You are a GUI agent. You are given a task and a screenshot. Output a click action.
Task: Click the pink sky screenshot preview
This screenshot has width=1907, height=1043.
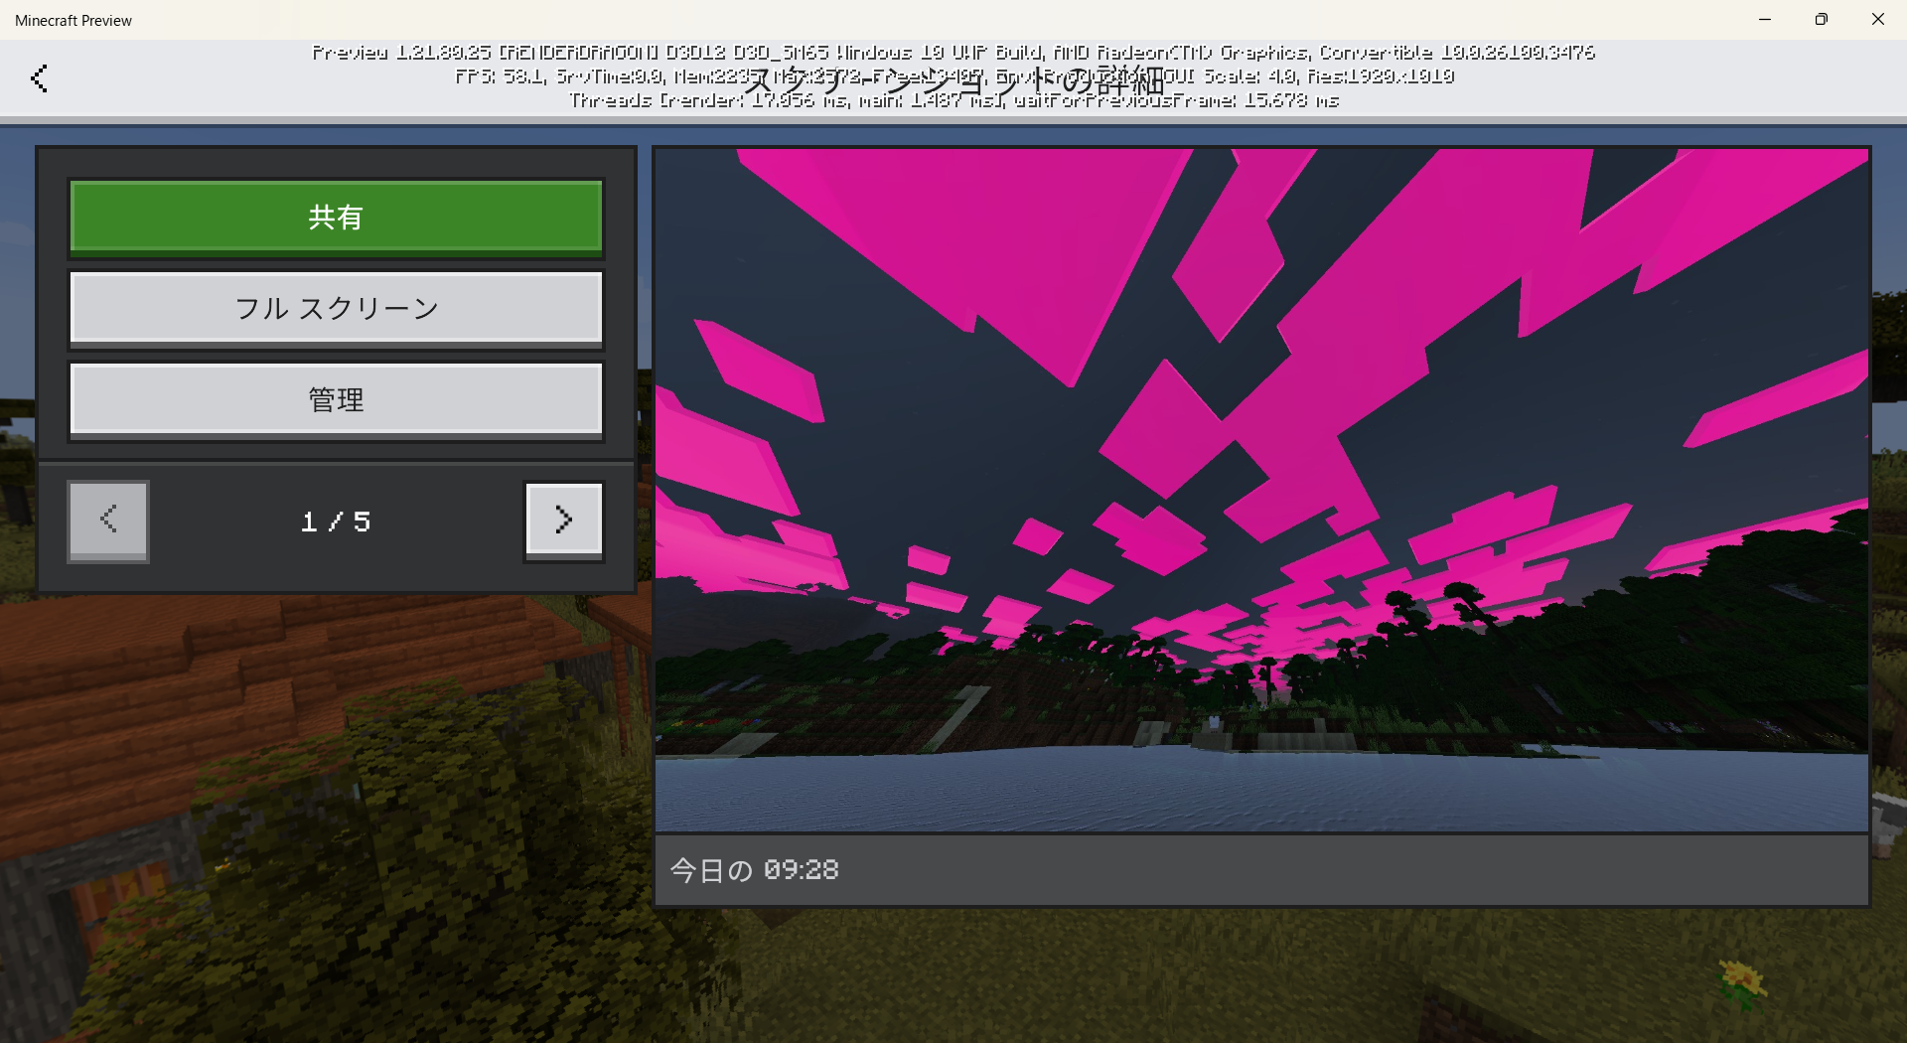tap(1261, 491)
